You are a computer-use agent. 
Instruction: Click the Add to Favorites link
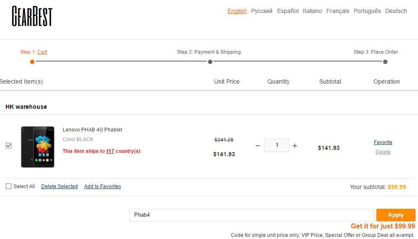click(102, 186)
